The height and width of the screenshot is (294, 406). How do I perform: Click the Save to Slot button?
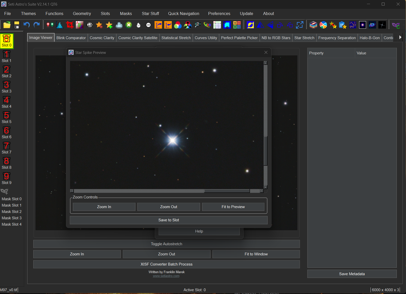coord(168,220)
